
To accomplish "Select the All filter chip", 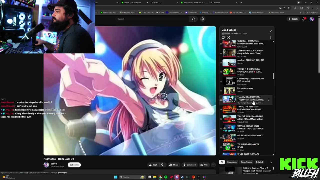I will click(x=222, y=162).
